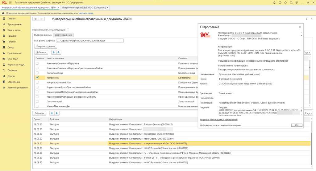Switch to Межрегионинтерснабсбыт ООО (Контрагент) tab

tap(84, 8)
